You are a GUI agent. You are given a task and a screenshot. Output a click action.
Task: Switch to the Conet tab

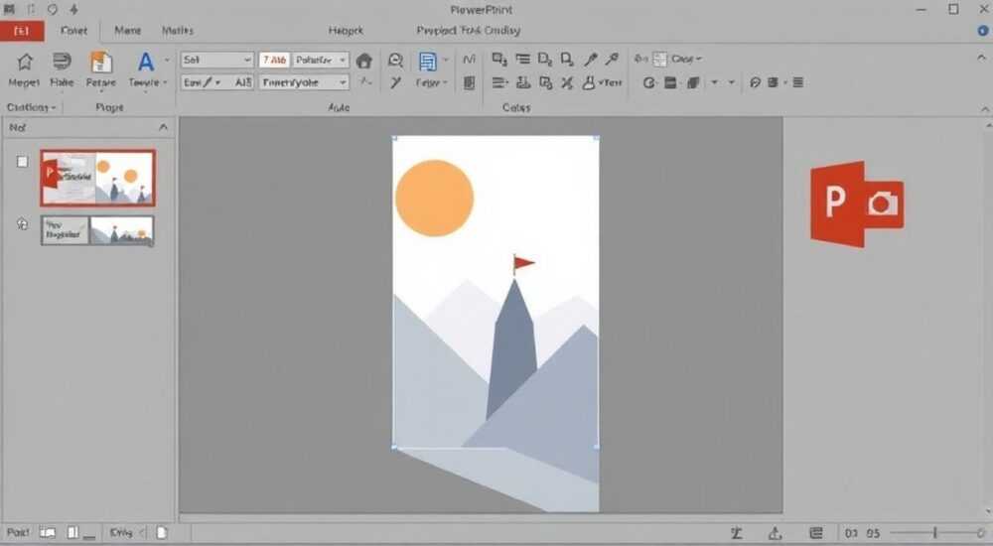(x=74, y=31)
